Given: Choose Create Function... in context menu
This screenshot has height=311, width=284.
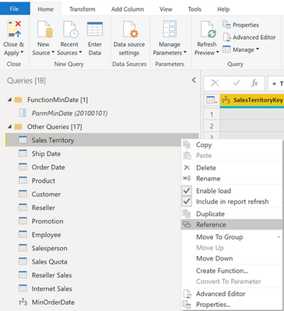Looking at the screenshot, I should pos(231,271).
